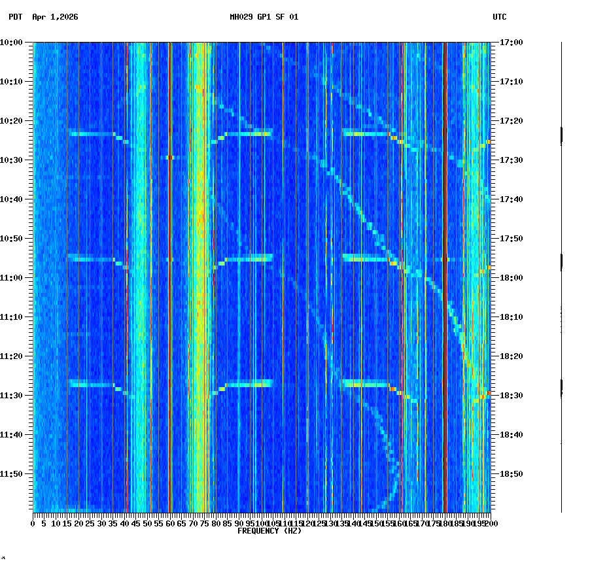This screenshot has height=565, width=590.
Task: Click the 0 Hz frequency tick label
Action: point(33,522)
